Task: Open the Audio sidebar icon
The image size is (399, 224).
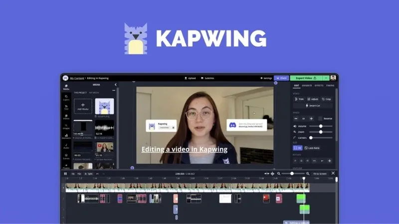Action: tap(66, 146)
